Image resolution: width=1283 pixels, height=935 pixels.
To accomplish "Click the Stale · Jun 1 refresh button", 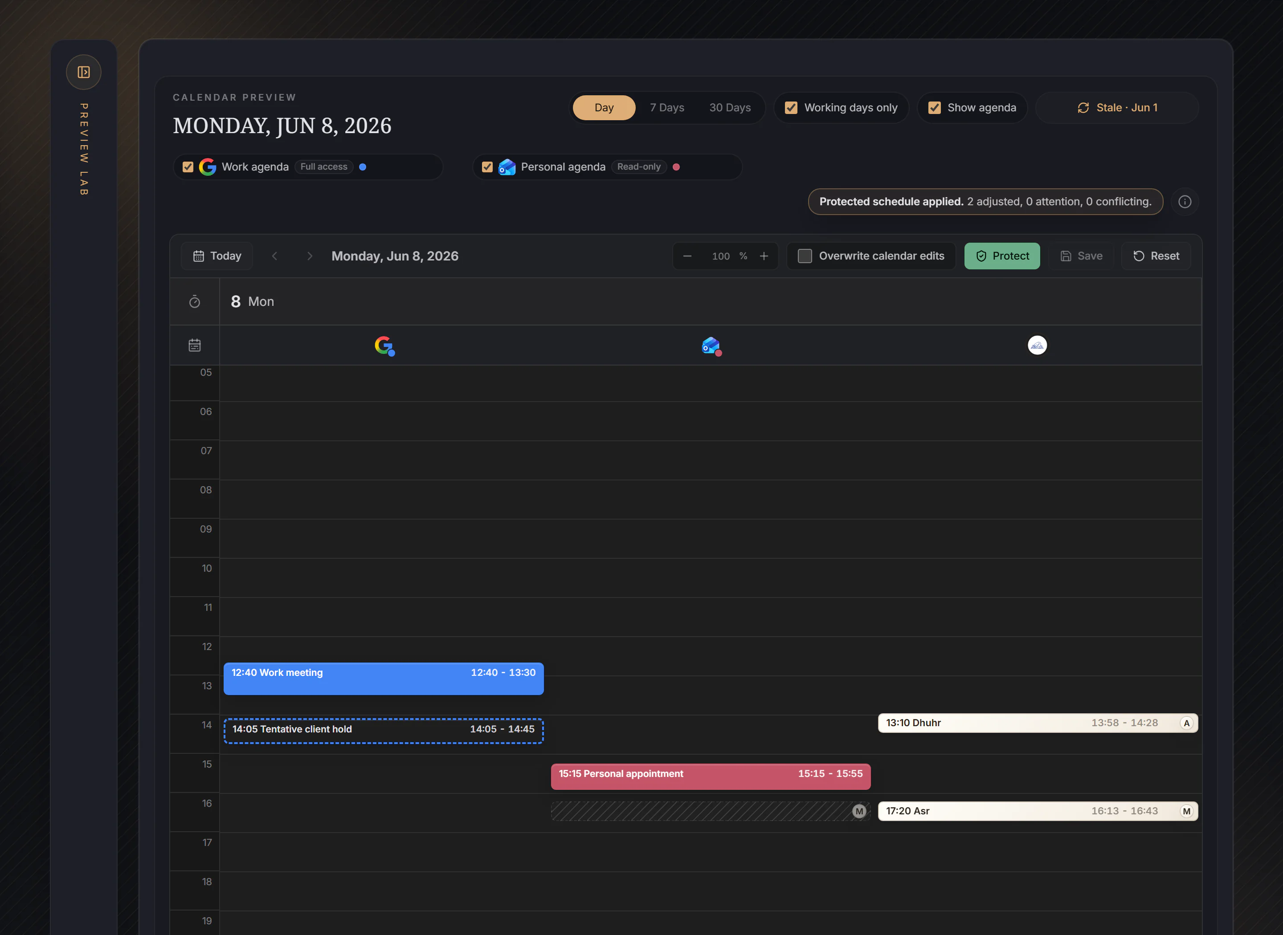I will (1117, 108).
